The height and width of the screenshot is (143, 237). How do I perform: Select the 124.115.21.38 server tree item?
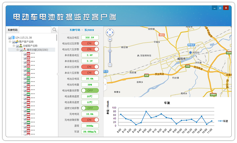click(23, 38)
